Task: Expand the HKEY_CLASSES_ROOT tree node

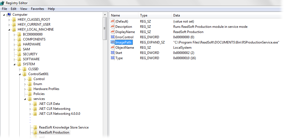Action: (x=9, y=20)
